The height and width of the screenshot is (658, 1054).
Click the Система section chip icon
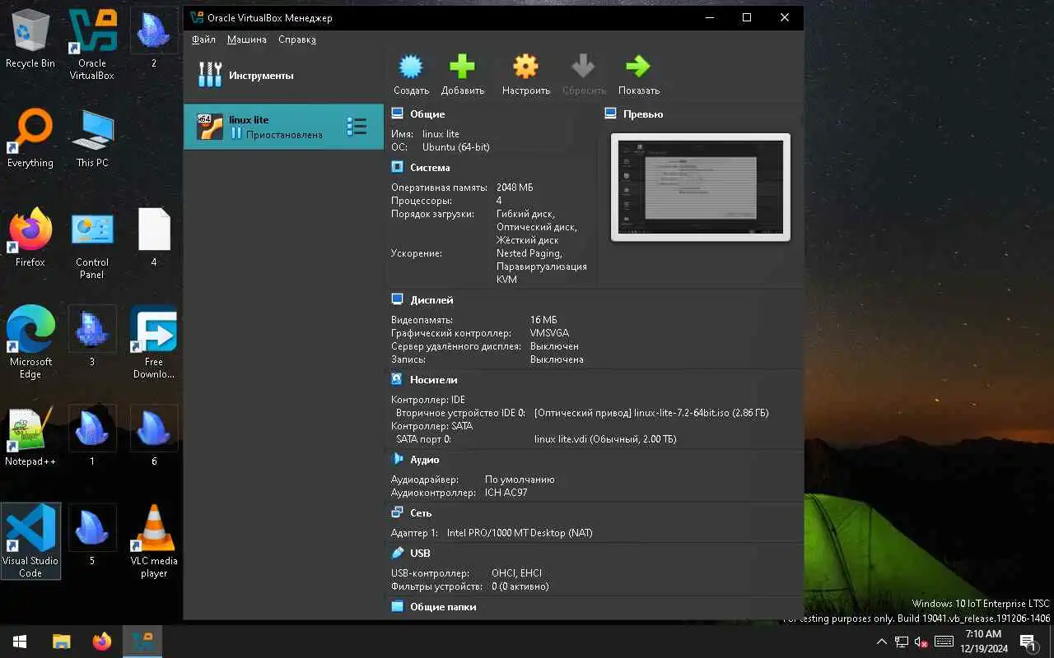tap(398, 167)
